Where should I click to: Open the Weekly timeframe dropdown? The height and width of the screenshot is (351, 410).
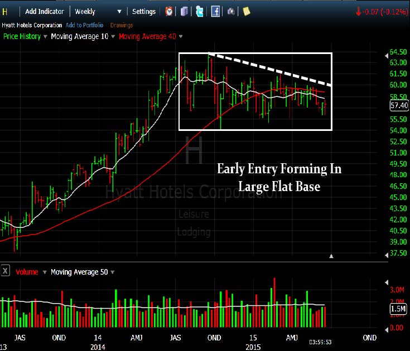point(98,12)
